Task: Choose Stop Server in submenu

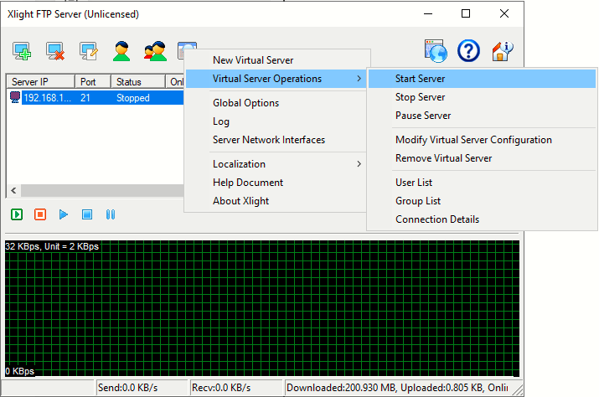Action: pos(482,96)
